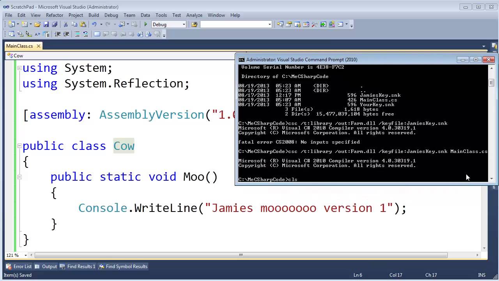Expand the New Project dropdown arrow

click(18, 24)
